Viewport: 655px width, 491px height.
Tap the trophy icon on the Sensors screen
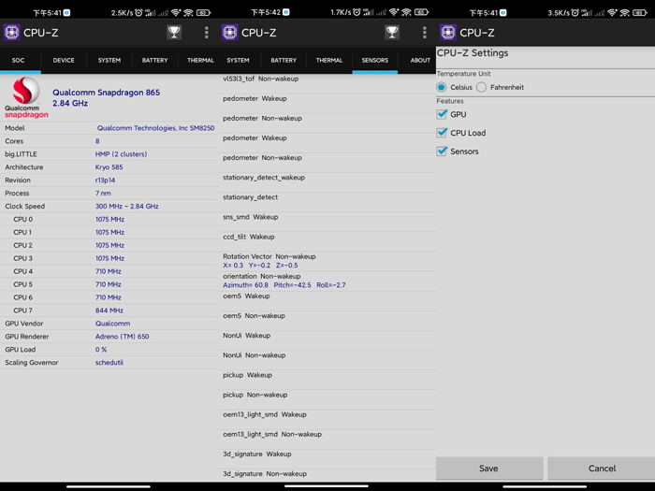coord(392,33)
